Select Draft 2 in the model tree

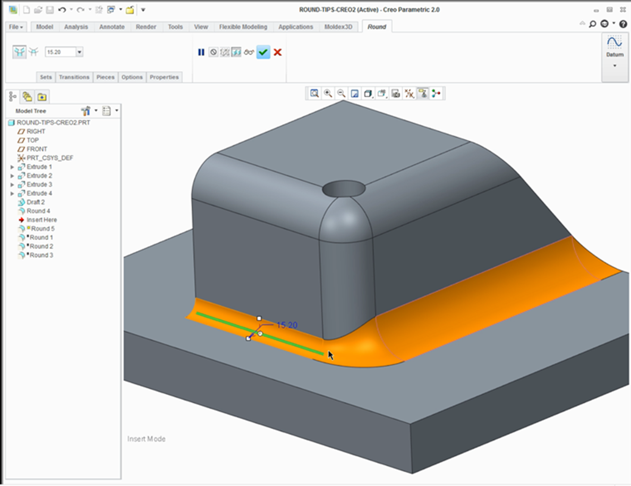[x=36, y=202]
